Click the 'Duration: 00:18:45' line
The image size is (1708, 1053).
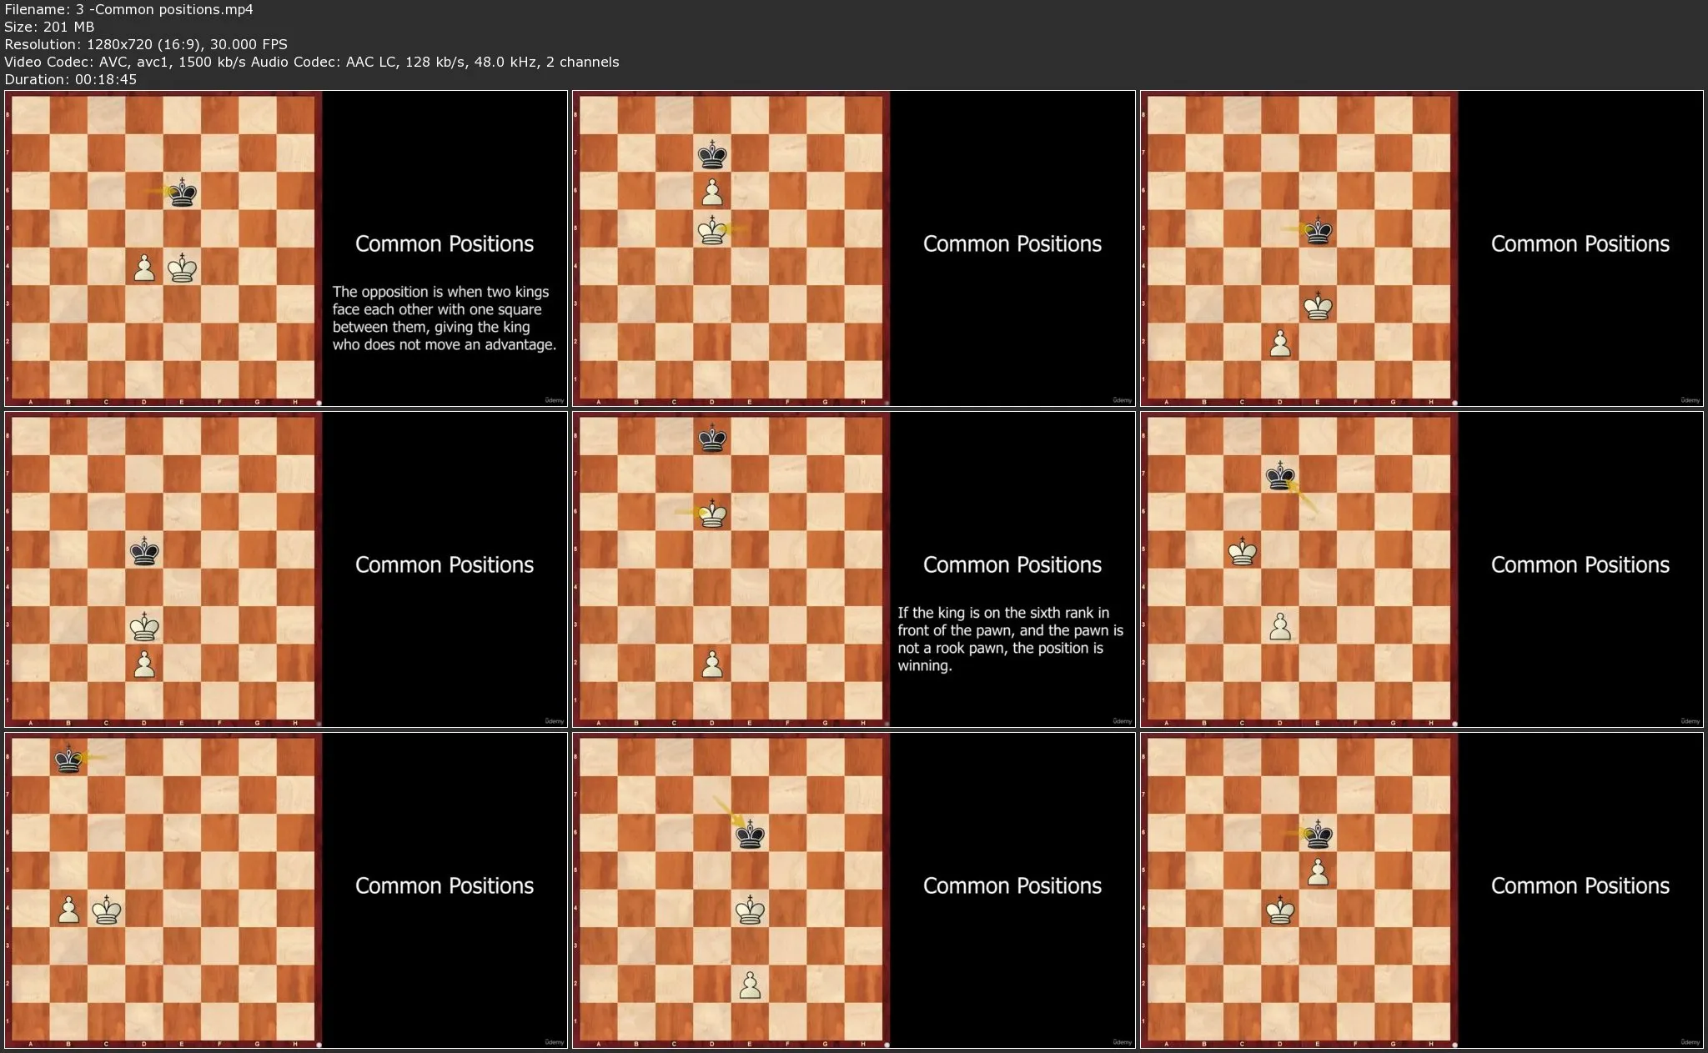70,79
